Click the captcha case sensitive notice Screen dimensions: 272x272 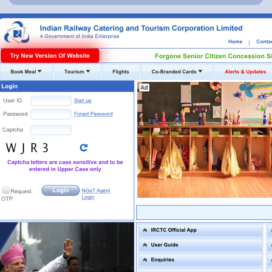click(65, 165)
